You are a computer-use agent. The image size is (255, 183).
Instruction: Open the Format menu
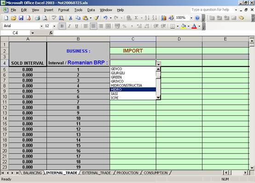[64, 10]
